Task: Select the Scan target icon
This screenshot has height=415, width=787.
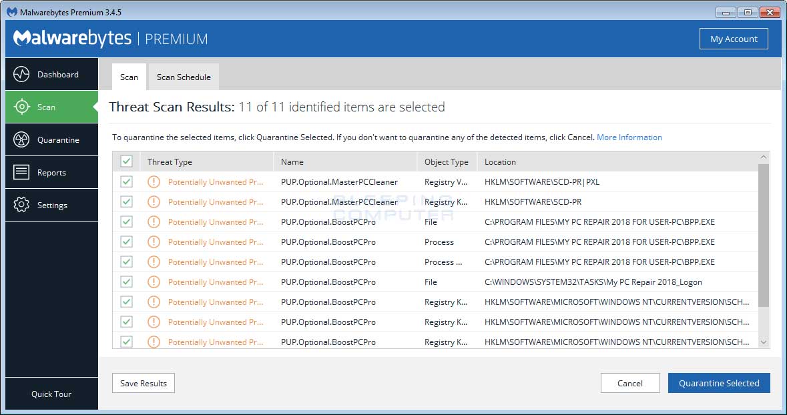Action: (22, 107)
